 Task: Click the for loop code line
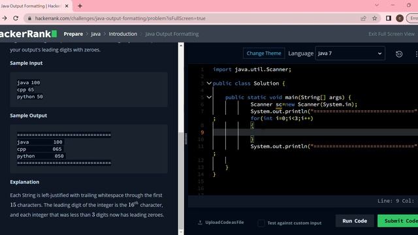[281, 118]
